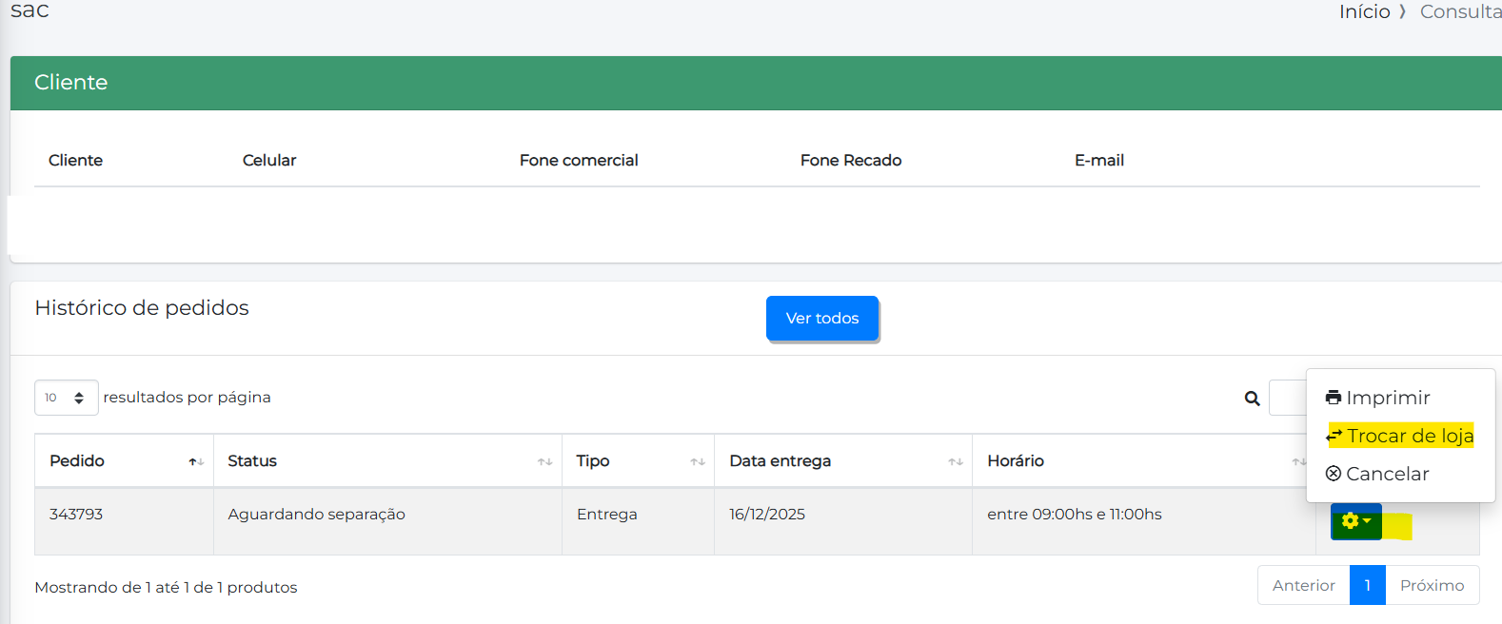Sort by Horário using its arrows
The image size is (1502, 624).
(x=1298, y=461)
